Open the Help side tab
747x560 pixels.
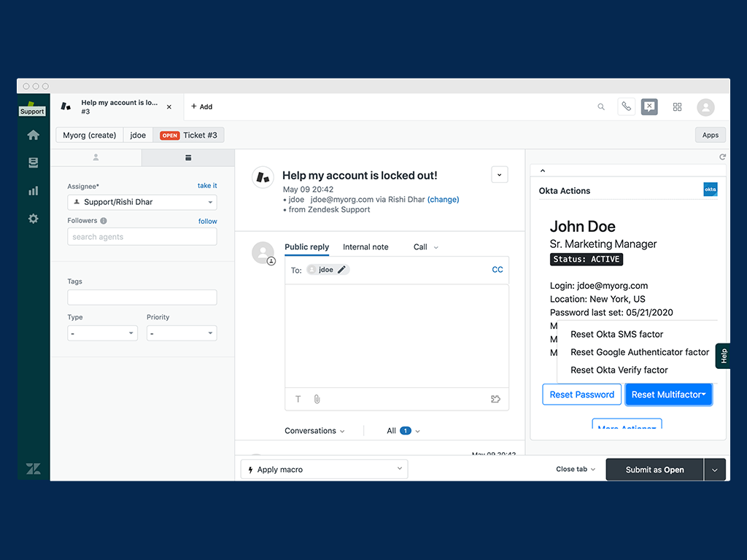pyautogui.click(x=723, y=356)
